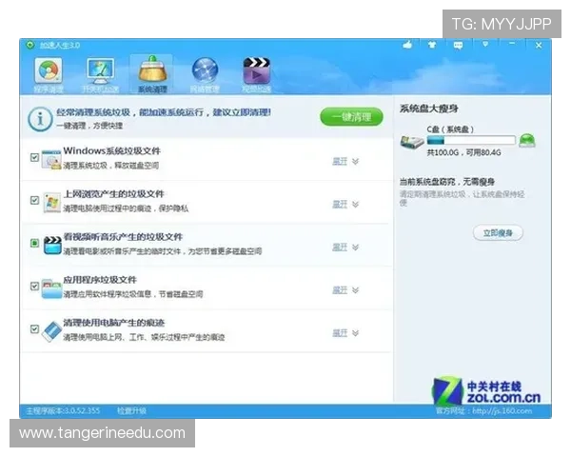
Task: Click the green 一键清理 button
Action: coord(351,117)
